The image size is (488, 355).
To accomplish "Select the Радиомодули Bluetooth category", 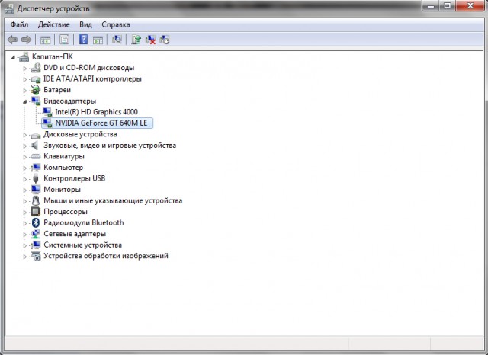I will (x=83, y=223).
